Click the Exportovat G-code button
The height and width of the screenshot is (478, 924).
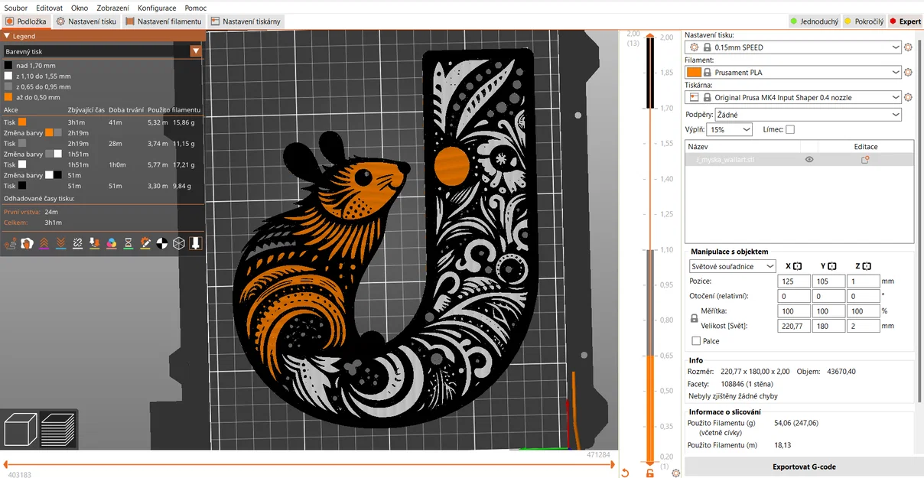[x=804, y=467]
